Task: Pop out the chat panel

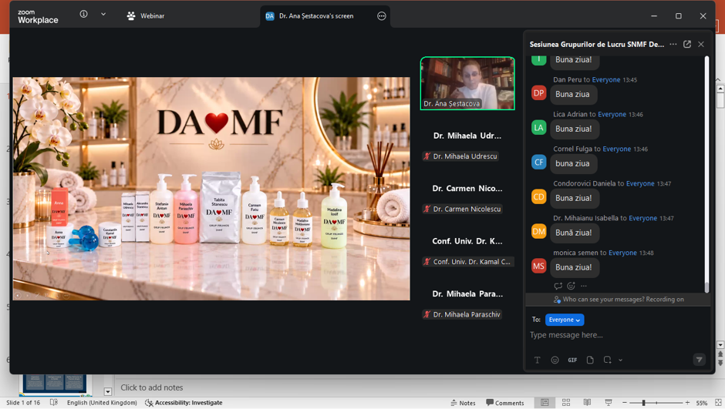Action: click(687, 45)
